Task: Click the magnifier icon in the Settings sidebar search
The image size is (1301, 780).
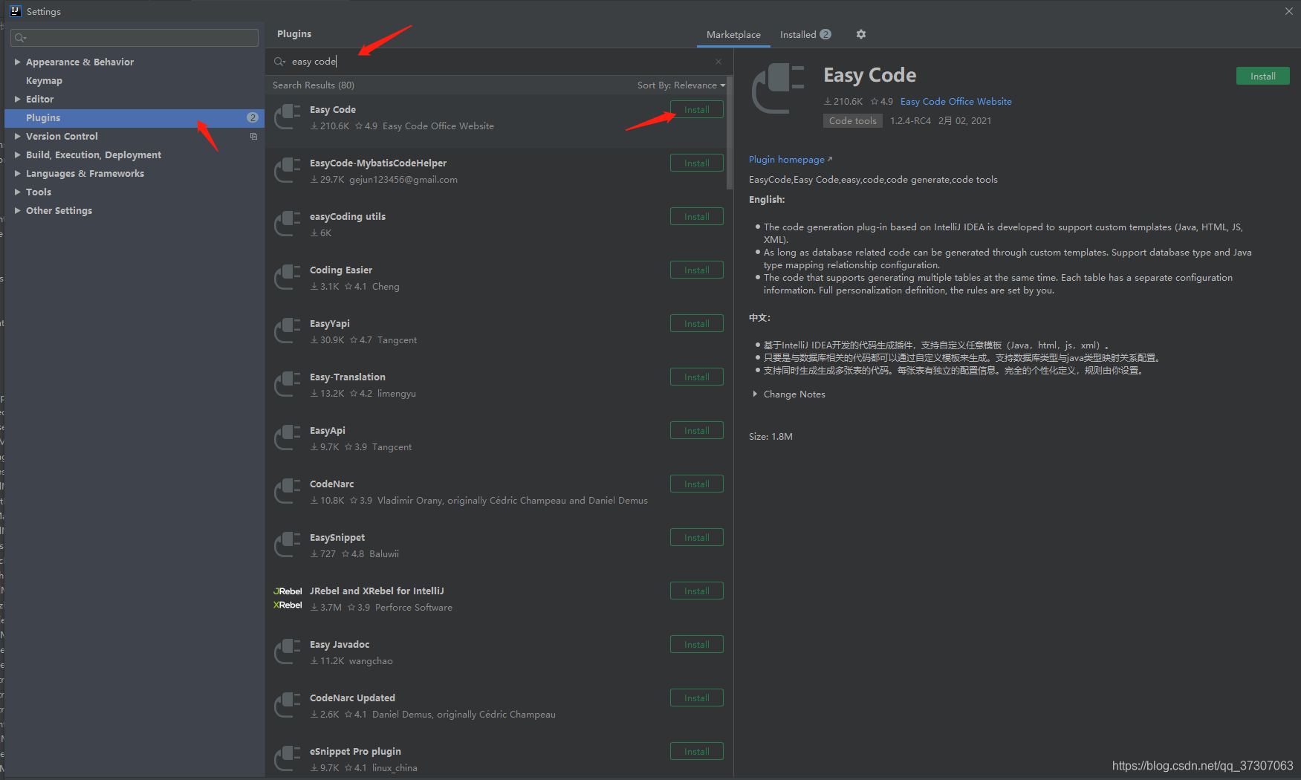Action: coord(20,37)
